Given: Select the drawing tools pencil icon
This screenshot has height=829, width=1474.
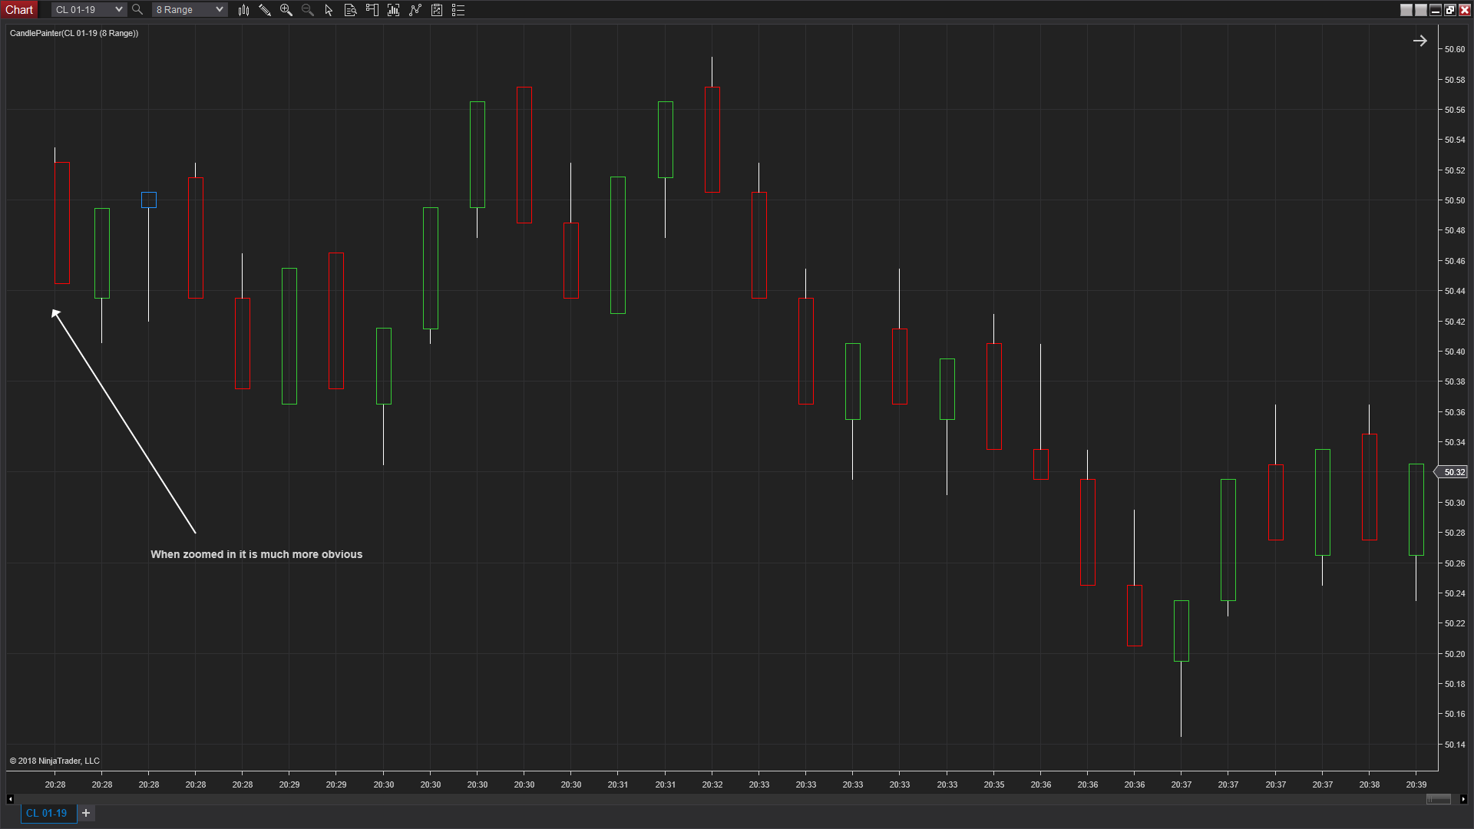Looking at the screenshot, I should pyautogui.click(x=265, y=10).
